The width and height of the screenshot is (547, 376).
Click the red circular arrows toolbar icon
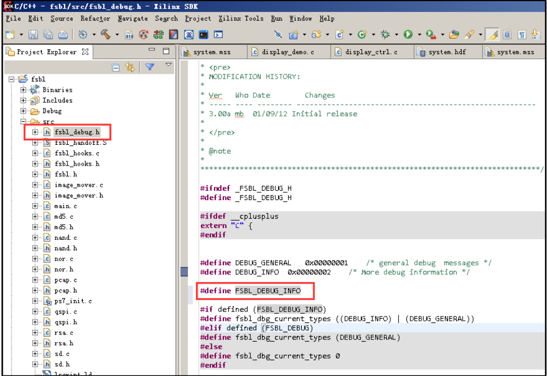(x=143, y=34)
